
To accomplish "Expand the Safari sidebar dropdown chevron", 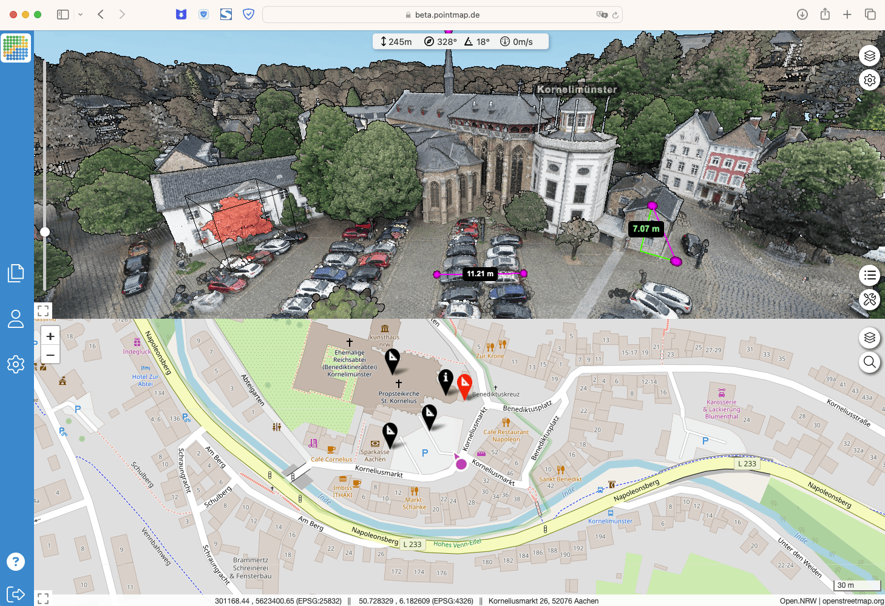I will (80, 15).
